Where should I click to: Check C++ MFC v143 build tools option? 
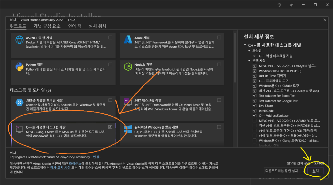click(254, 125)
